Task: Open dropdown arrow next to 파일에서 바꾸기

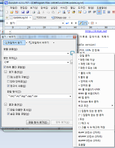Action: [54, 43]
